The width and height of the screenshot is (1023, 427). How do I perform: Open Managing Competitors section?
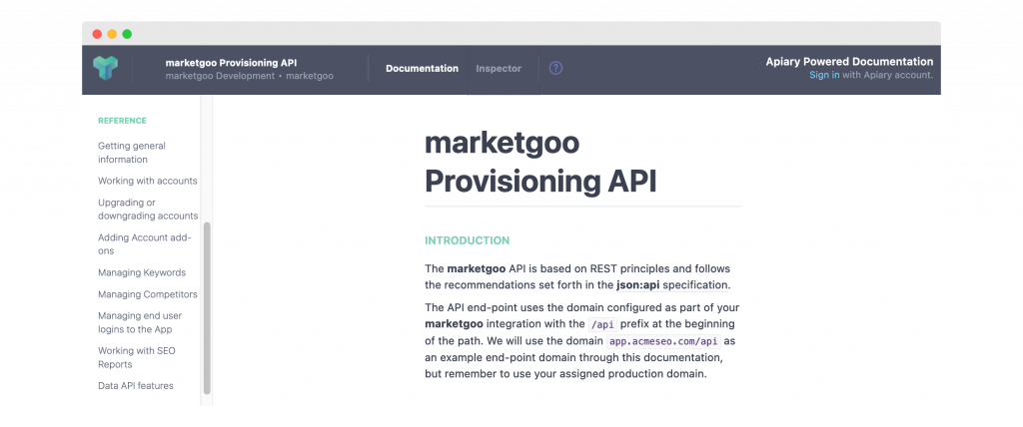click(148, 294)
